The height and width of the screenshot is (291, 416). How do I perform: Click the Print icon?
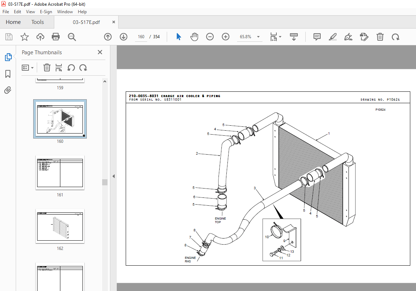click(x=56, y=36)
